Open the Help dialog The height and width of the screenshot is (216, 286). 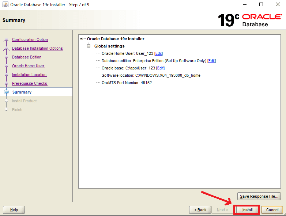coord(14,210)
